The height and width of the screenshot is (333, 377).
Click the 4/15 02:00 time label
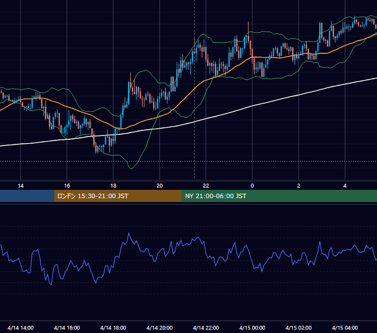coord(298,327)
